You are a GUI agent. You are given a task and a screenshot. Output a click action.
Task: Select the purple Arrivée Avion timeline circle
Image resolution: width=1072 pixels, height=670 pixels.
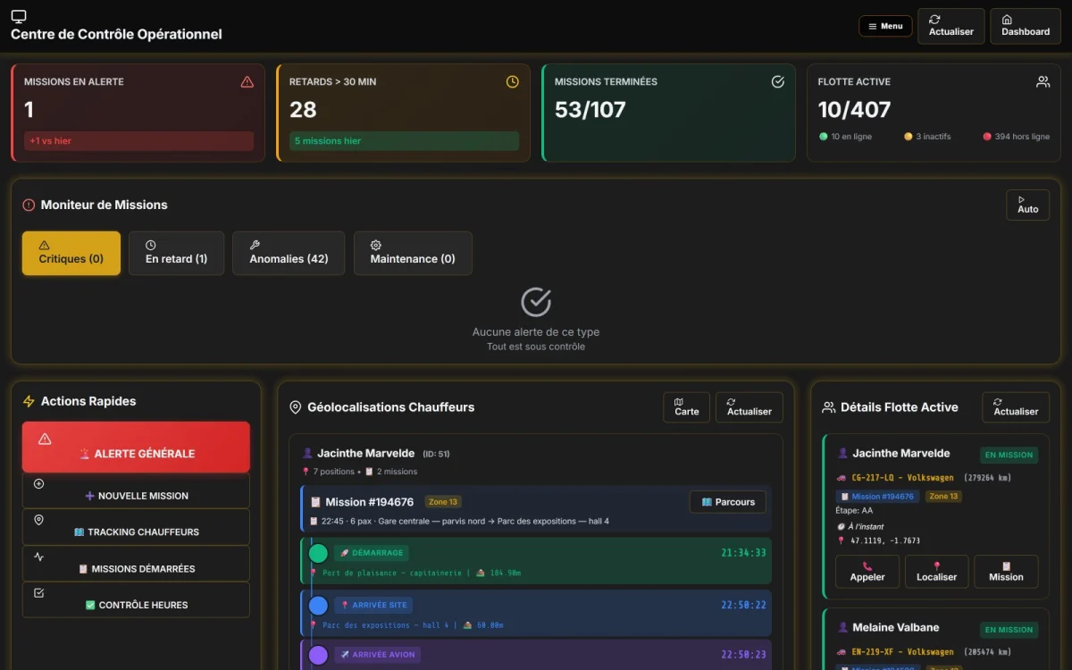click(x=318, y=655)
